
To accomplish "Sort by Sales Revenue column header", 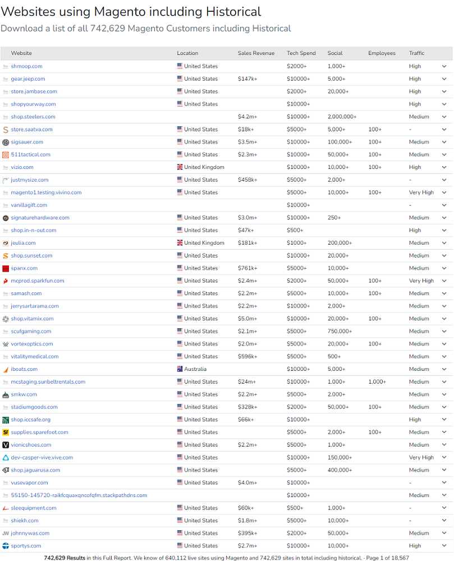I will (256, 53).
